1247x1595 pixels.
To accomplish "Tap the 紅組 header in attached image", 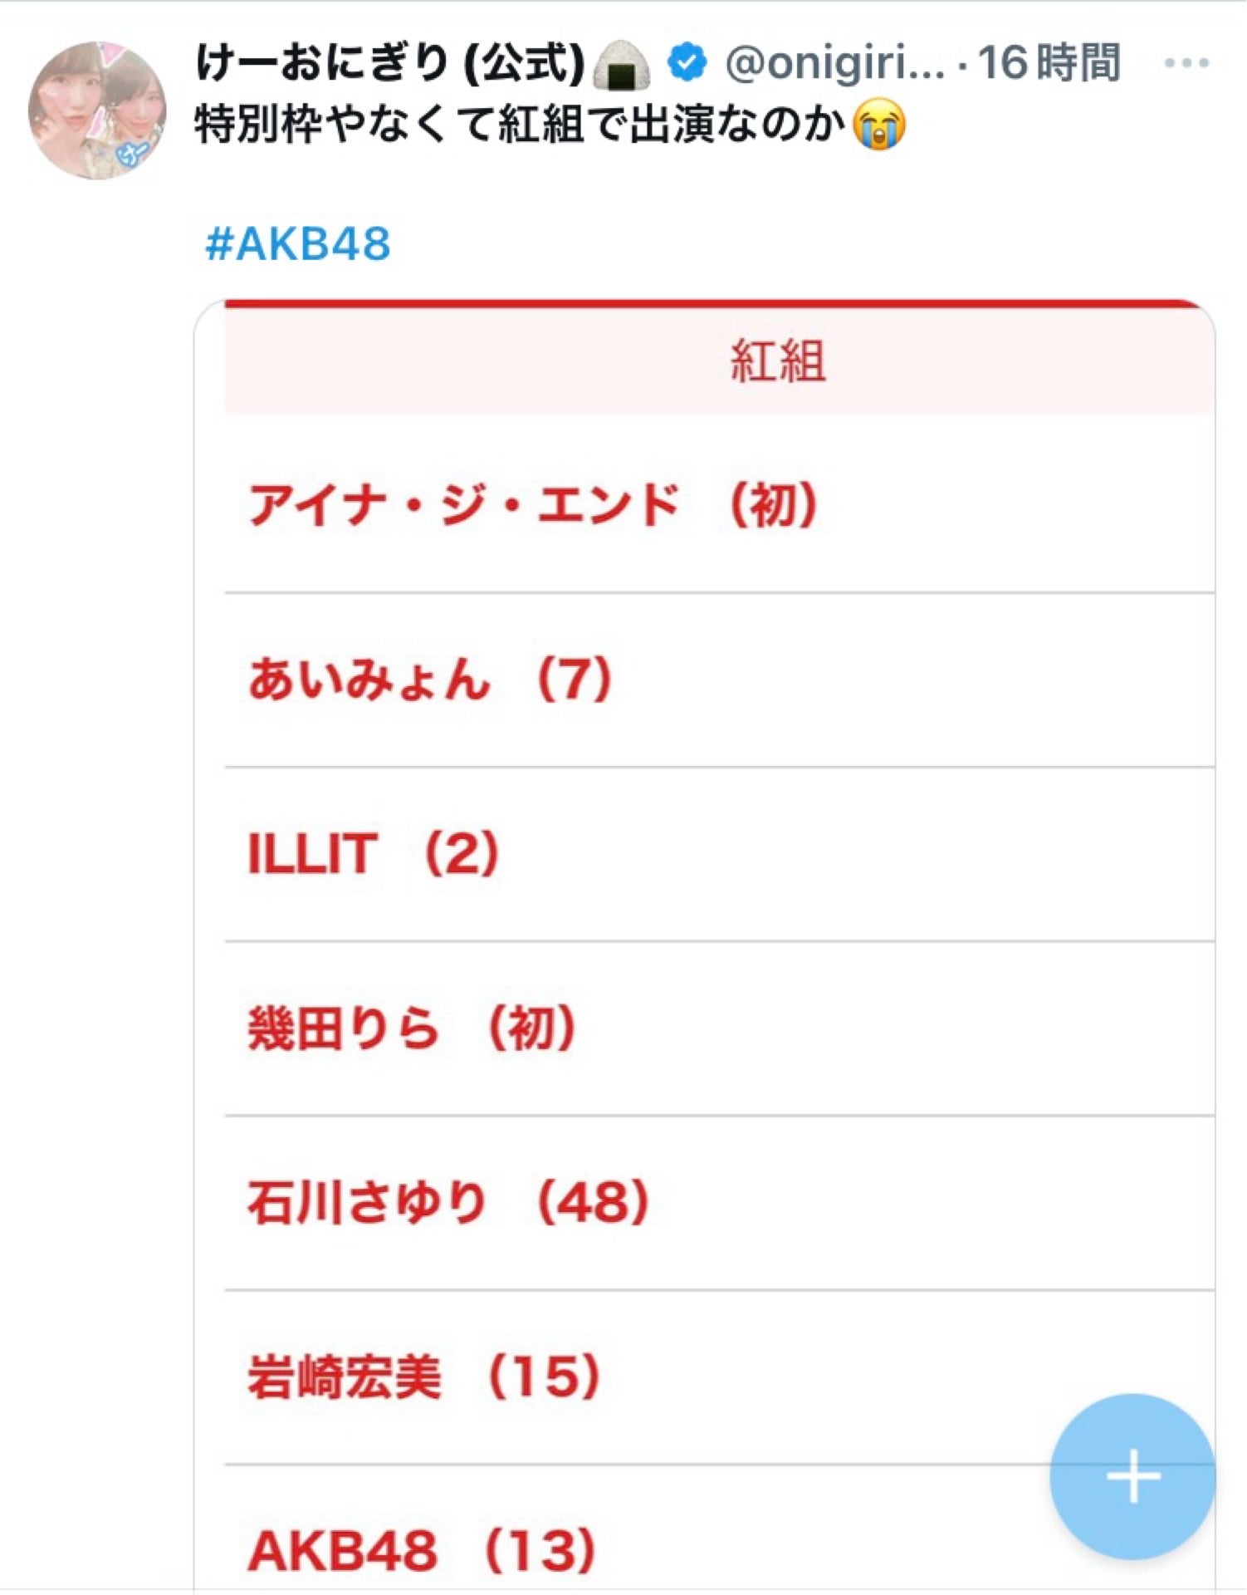I will [777, 361].
